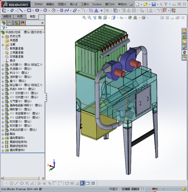The height and width of the screenshot is (192, 188).
Task: Select the Corner Rectangle sketch tool
Action: (29, 11)
